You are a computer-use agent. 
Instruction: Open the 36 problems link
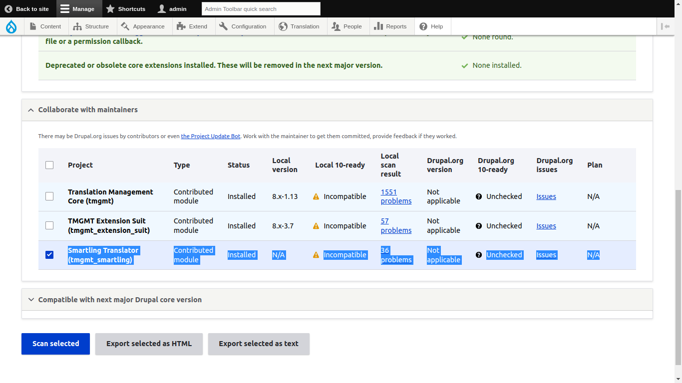pos(396,255)
